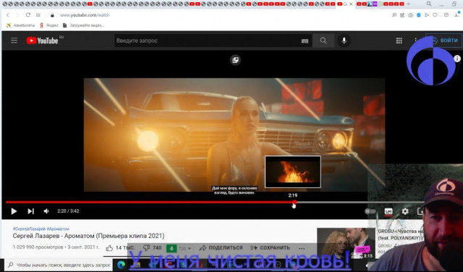Open the GROSU recommended video thumbnail
463x272 pixels.
pos(345,243)
